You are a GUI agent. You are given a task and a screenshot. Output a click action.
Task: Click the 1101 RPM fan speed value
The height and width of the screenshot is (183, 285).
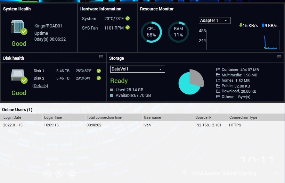tap(114, 28)
